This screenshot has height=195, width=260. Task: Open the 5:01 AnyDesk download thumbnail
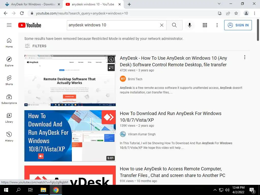[70, 136]
